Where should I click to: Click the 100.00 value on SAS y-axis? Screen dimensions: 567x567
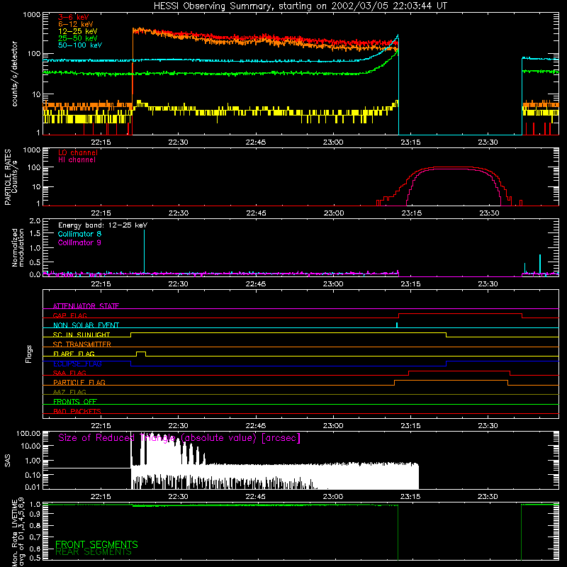(x=28, y=433)
